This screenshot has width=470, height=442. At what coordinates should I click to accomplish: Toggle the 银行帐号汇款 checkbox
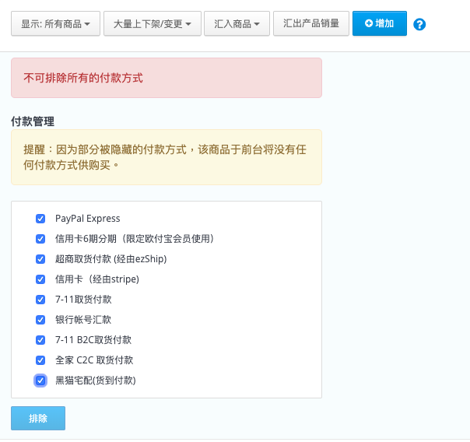[x=40, y=320]
